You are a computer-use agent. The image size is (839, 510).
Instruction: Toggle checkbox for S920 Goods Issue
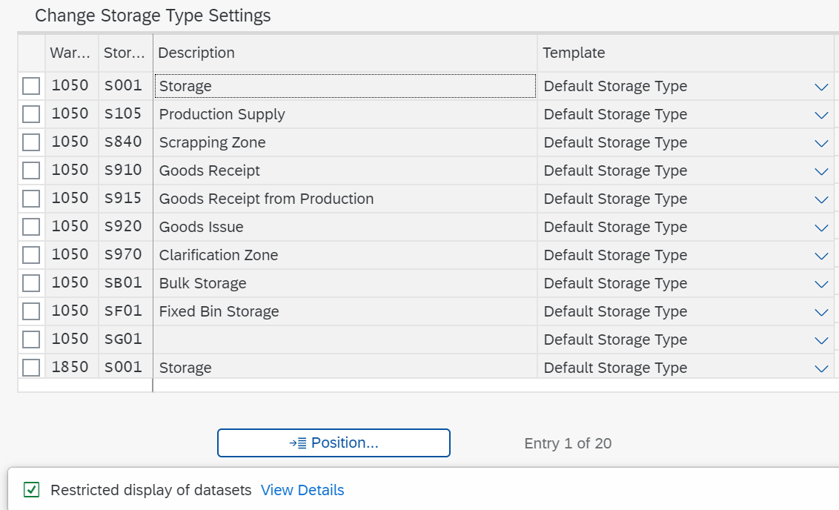[x=31, y=227]
